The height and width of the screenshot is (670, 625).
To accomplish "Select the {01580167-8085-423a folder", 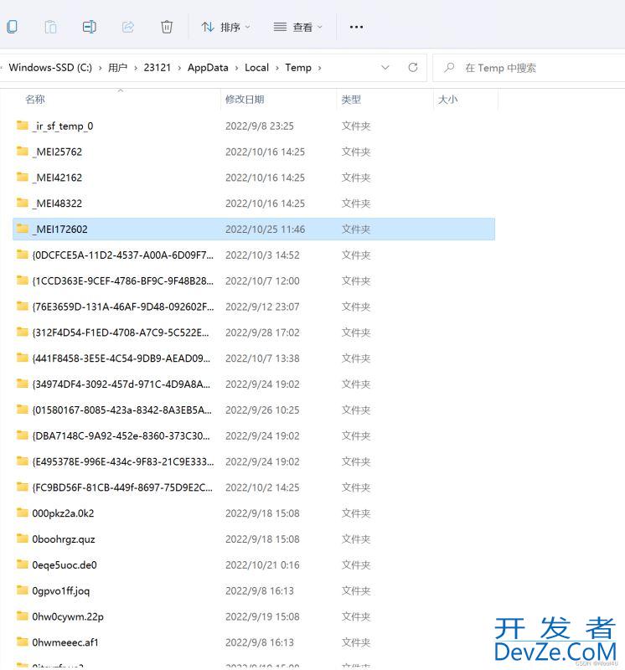I will click(254, 410).
